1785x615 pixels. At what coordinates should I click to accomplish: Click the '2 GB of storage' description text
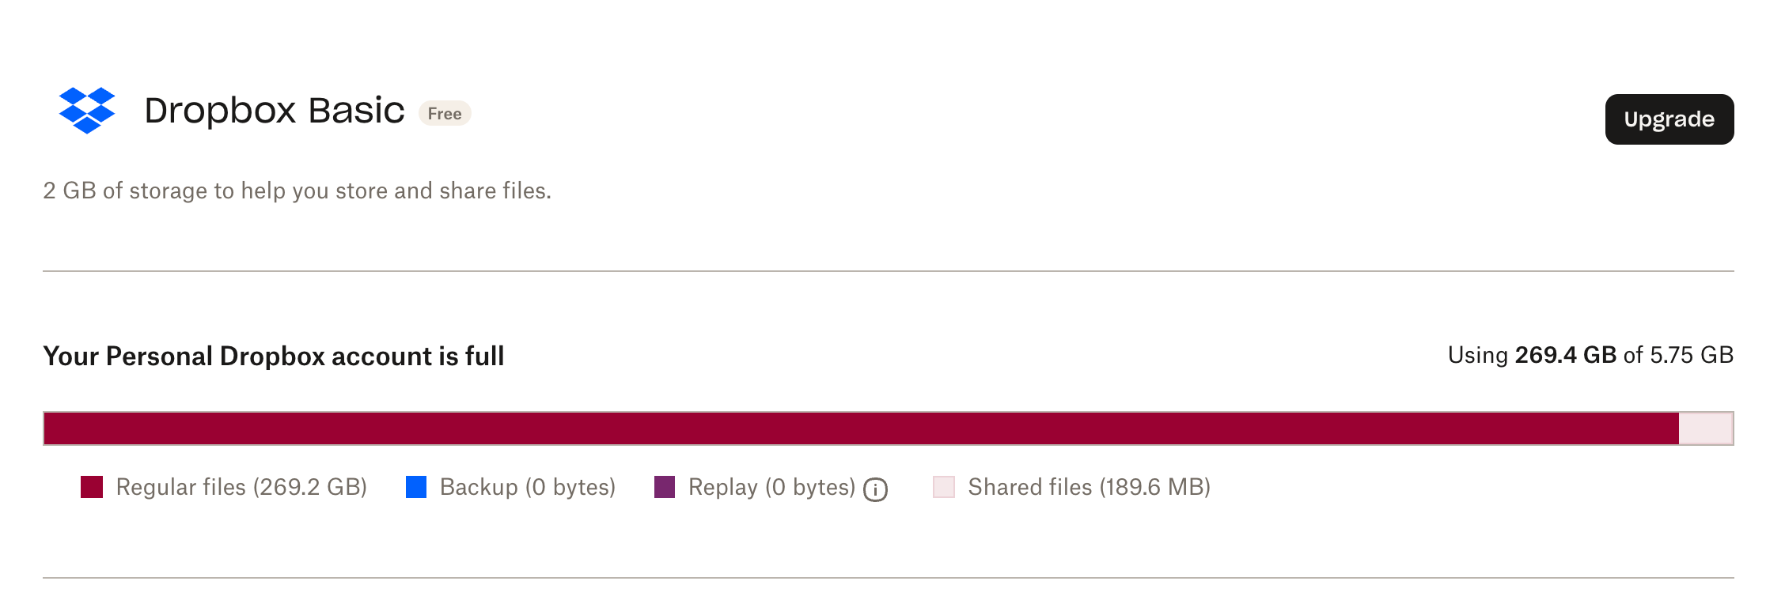(297, 191)
